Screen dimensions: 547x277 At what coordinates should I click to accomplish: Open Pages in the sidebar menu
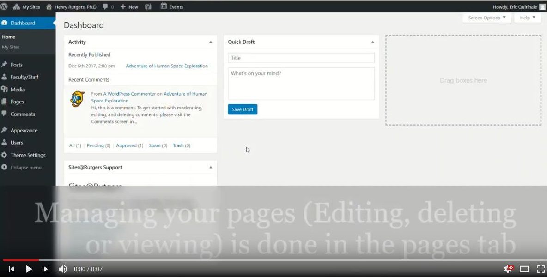[x=17, y=102]
